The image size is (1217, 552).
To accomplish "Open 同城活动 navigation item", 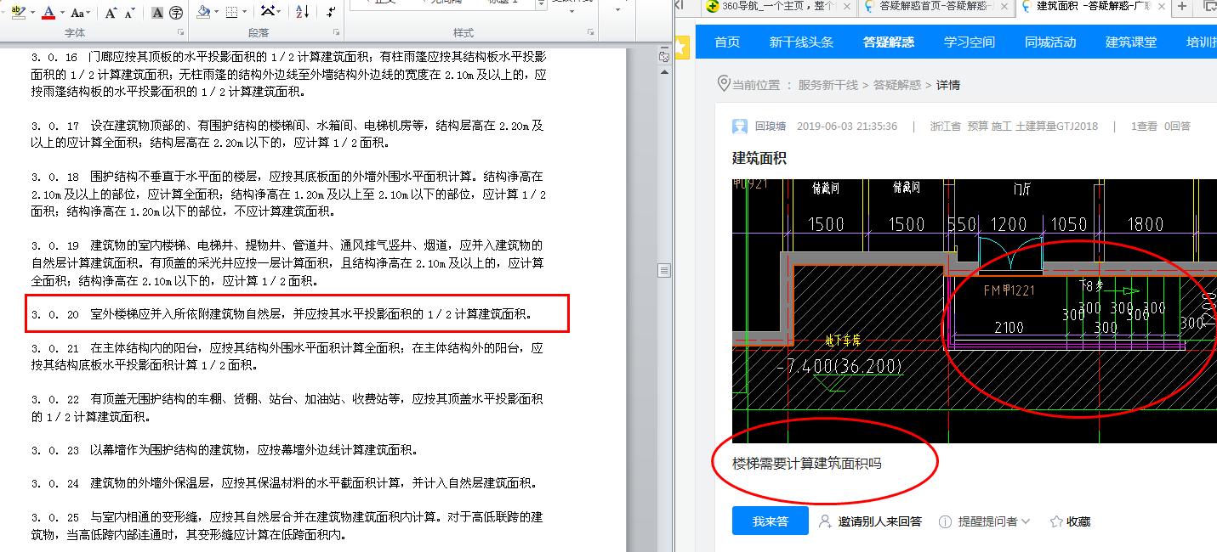I will 1050,42.
